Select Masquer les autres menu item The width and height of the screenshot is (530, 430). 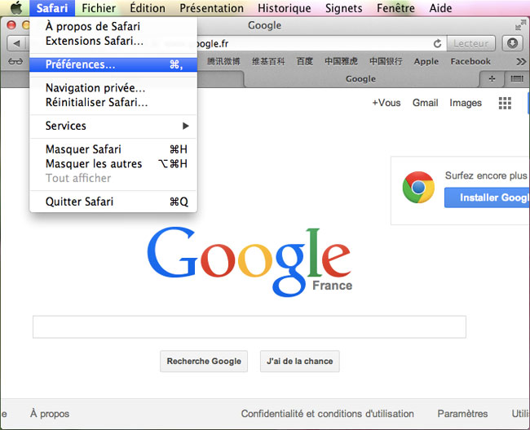113,164
